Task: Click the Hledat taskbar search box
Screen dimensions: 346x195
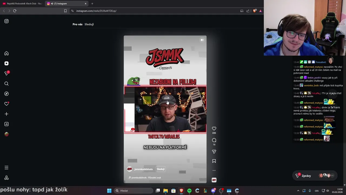Action: pos(134,191)
